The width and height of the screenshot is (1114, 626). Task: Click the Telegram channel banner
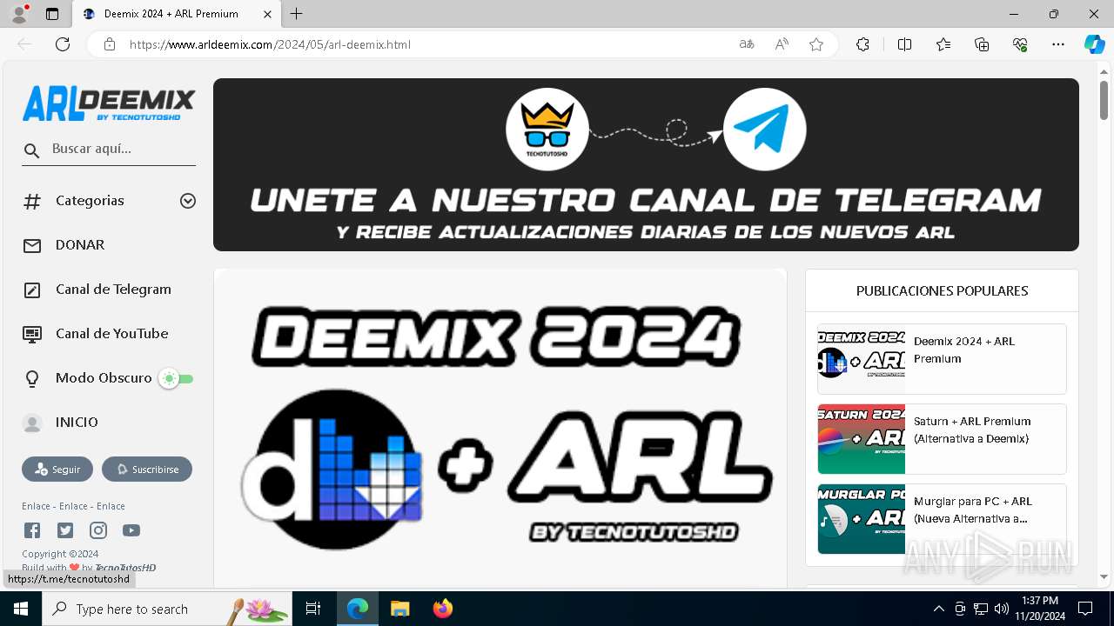point(646,165)
